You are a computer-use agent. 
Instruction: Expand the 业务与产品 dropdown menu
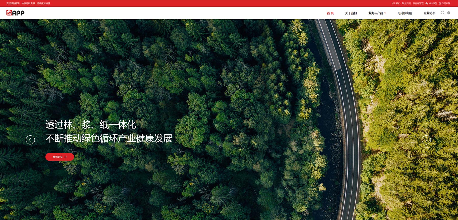pos(377,13)
